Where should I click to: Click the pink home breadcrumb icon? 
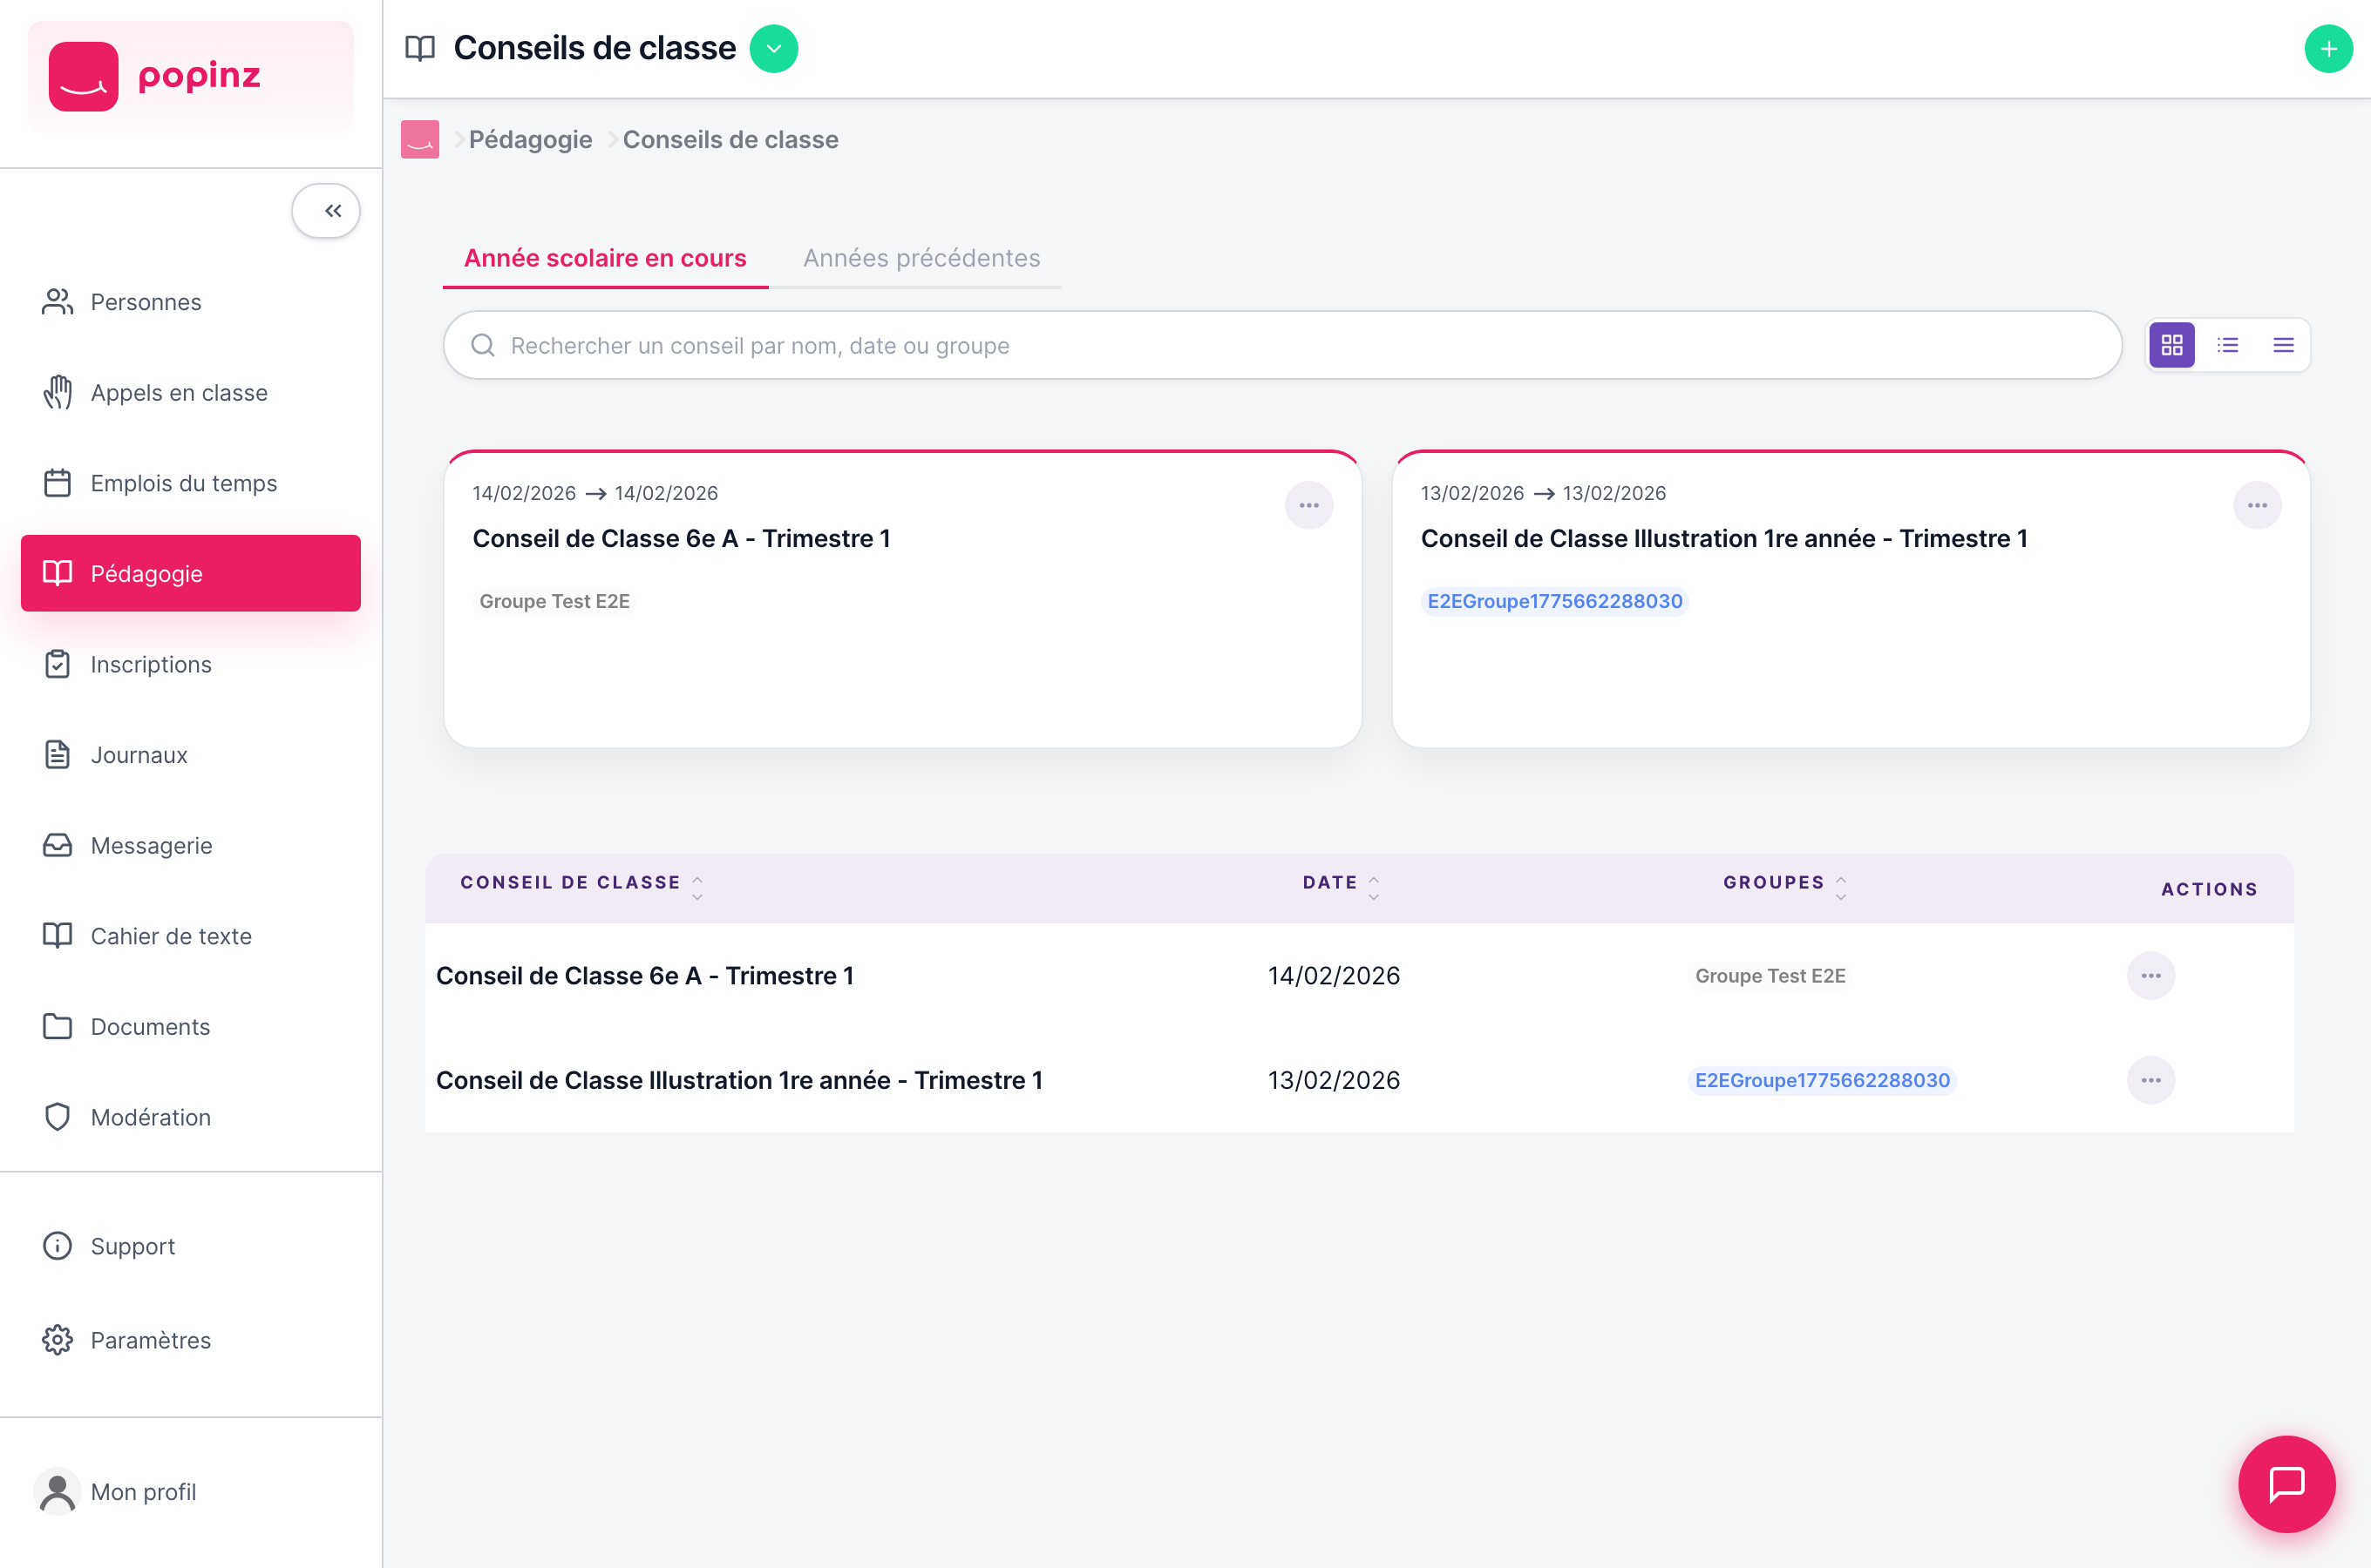420,139
